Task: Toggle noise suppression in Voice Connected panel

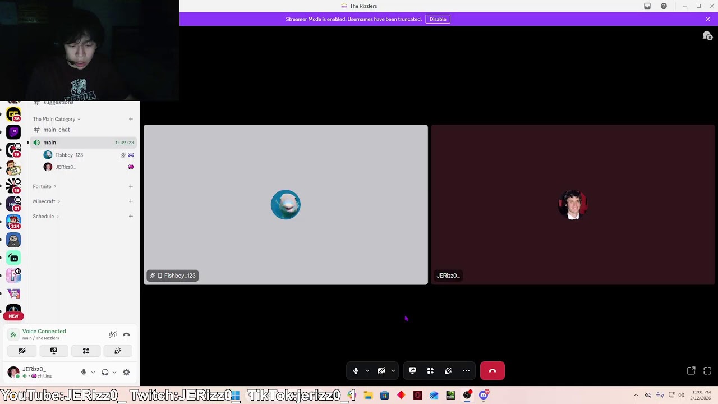Action: pyautogui.click(x=113, y=334)
